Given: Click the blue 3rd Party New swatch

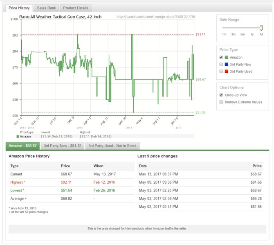Looking at the screenshot, I should tap(227, 64).
